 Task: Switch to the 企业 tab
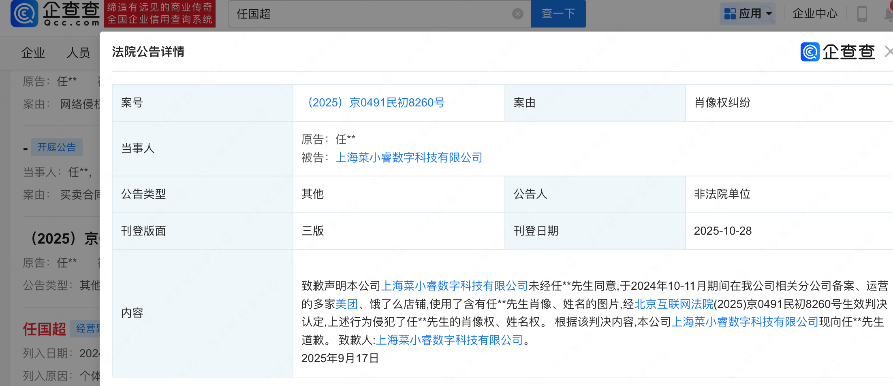(33, 53)
